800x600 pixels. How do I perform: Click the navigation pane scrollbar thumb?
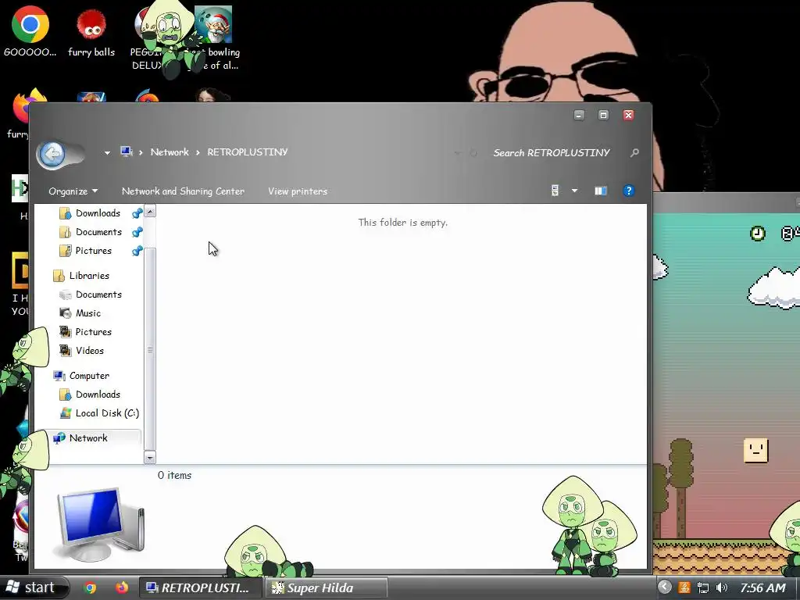[x=150, y=349]
